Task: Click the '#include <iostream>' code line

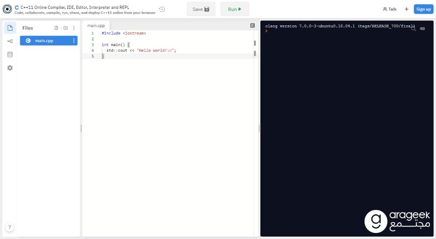Action: [x=124, y=33]
